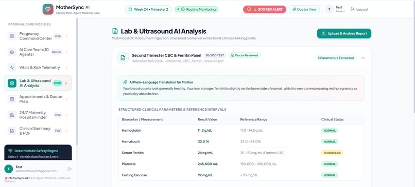Open Clinical Summary & PDF module
The height and width of the screenshot is (187, 415).
coord(38,131)
